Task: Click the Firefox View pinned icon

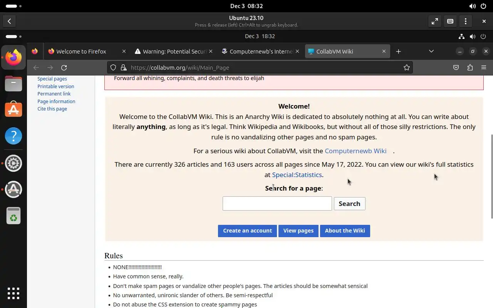Action: 35,51
